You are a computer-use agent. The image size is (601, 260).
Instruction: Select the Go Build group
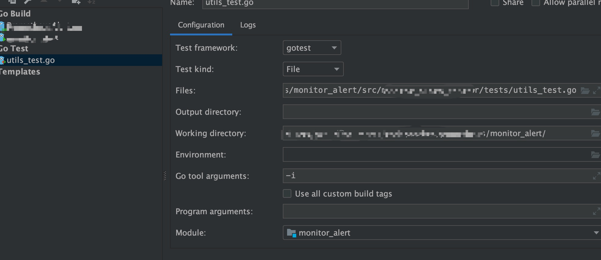pos(15,14)
